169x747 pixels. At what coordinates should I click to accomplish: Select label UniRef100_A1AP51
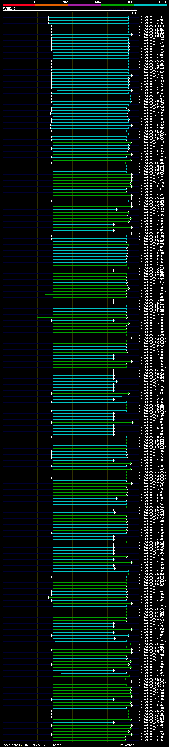152,734
